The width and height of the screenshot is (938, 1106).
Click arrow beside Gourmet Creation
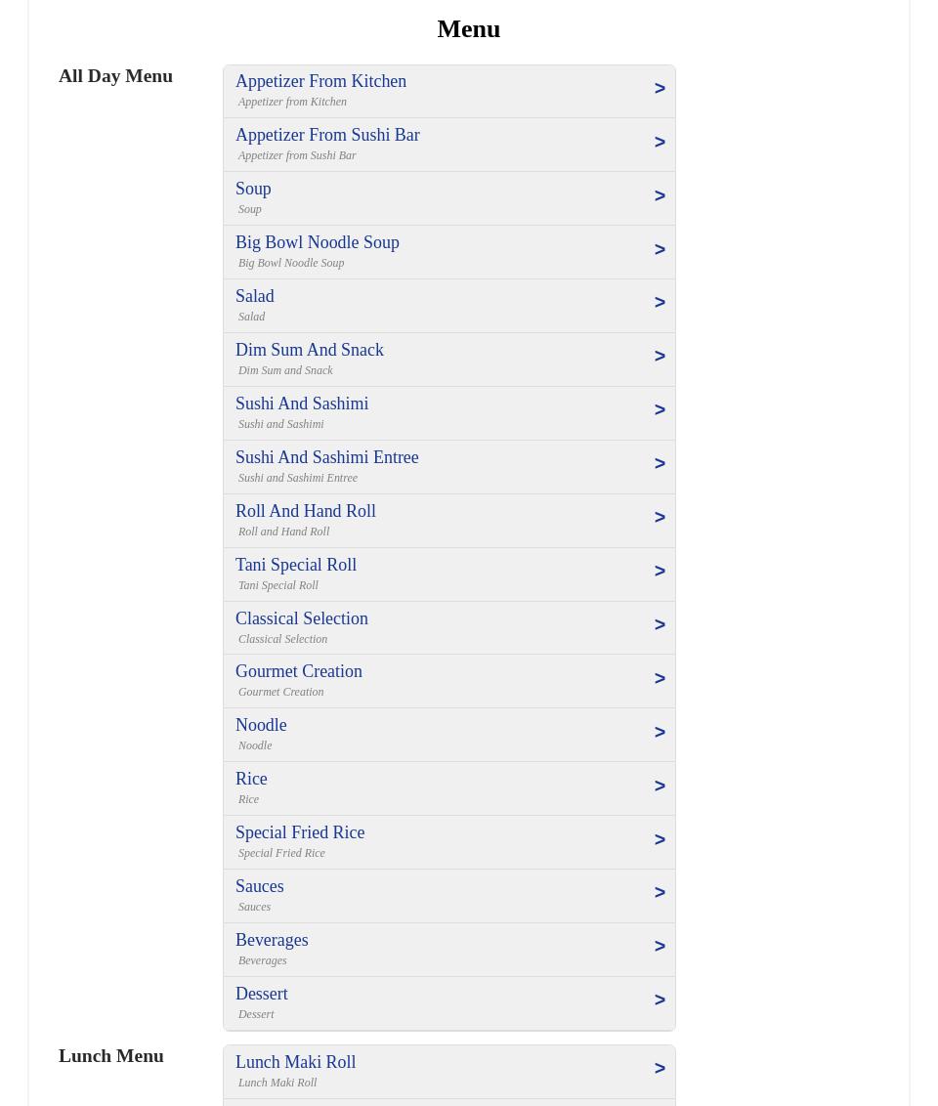click(660, 679)
